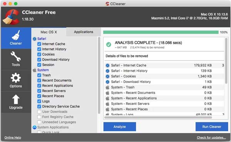Click the Run Cleaner button

[x=212, y=127]
